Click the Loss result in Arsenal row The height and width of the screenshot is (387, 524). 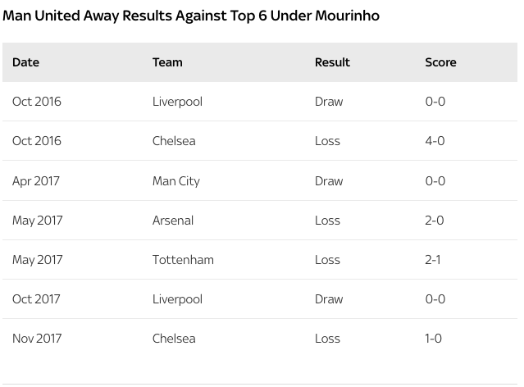[x=327, y=221]
